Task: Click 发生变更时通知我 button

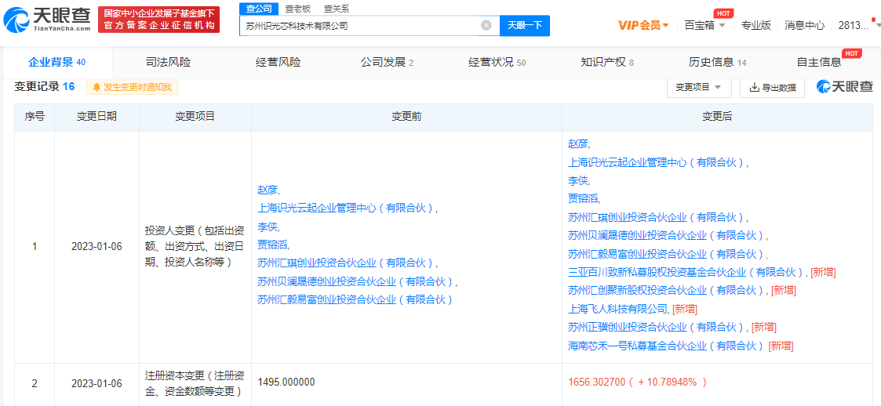Action: [132, 87]
